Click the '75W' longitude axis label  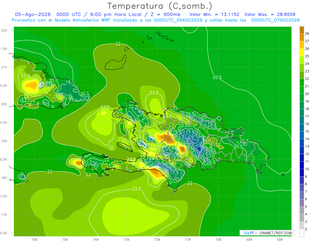coord(65,239)
